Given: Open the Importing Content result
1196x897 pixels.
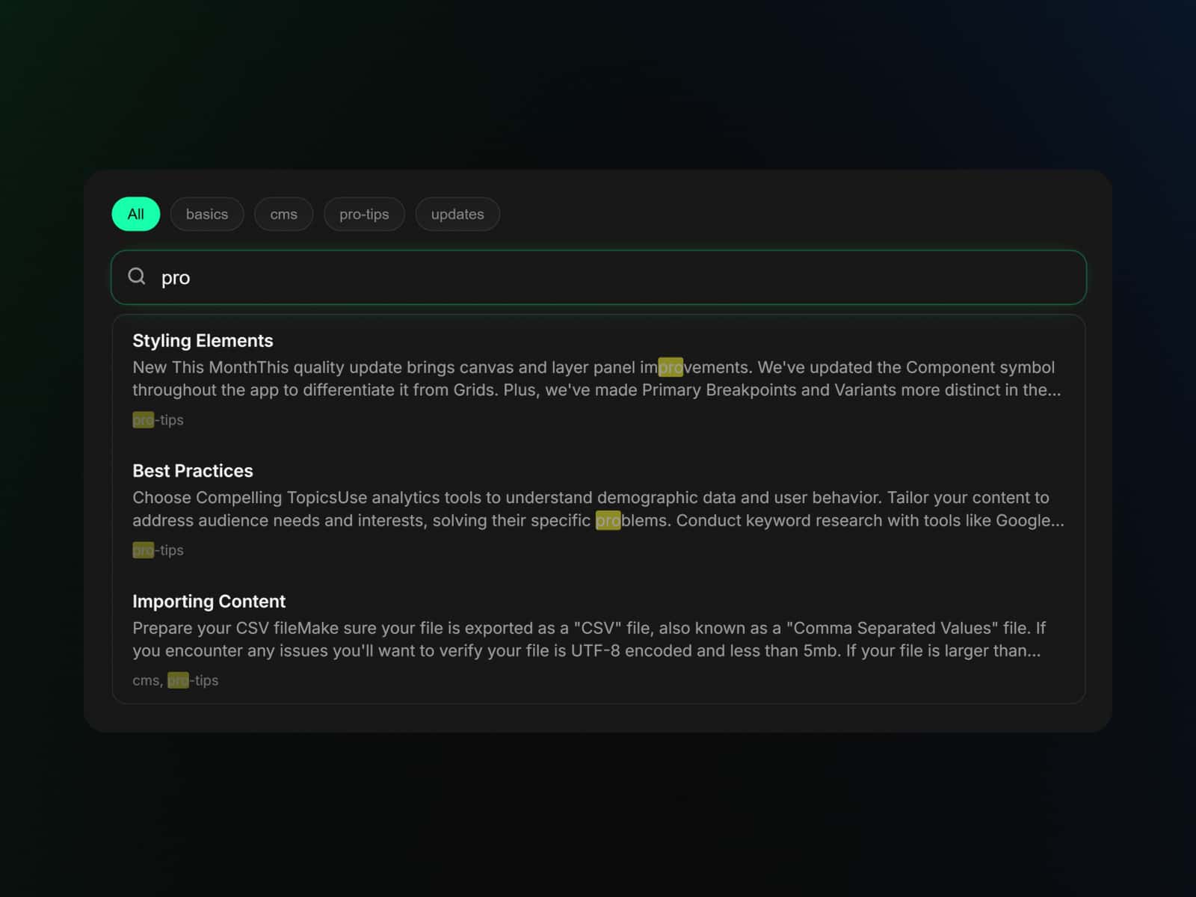Looking at the screenshot, I should coord(209,602).
